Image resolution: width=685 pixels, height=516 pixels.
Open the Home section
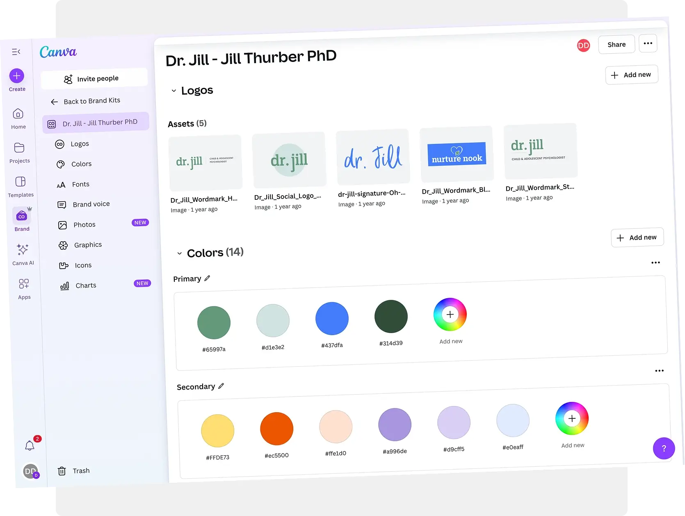[x=18, y=119]
